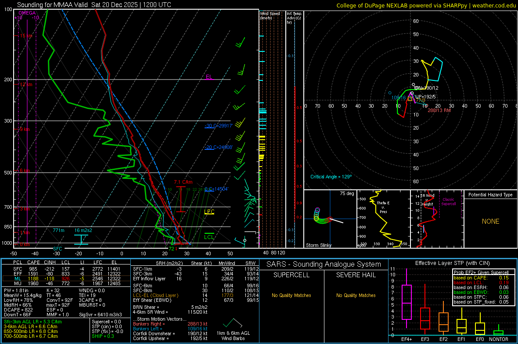Viewport: 518px width, 344px height.
Task: Click the -20 C=24808' height label
Action: point(219,147)
